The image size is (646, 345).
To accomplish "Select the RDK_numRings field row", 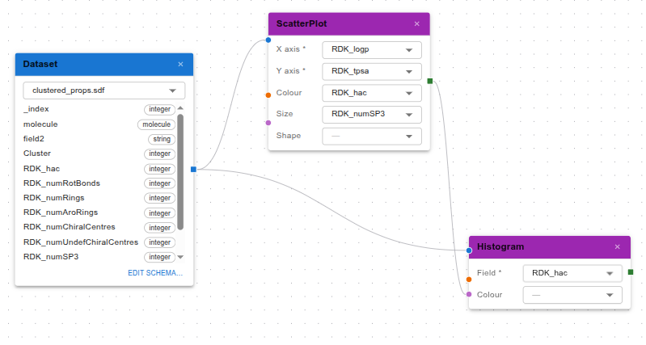I will coord(99,198).
